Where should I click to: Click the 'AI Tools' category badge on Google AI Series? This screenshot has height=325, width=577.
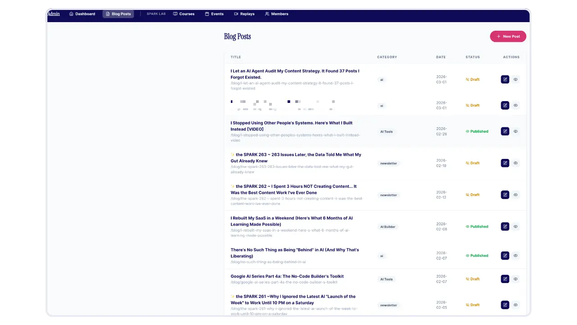(386, 279)
